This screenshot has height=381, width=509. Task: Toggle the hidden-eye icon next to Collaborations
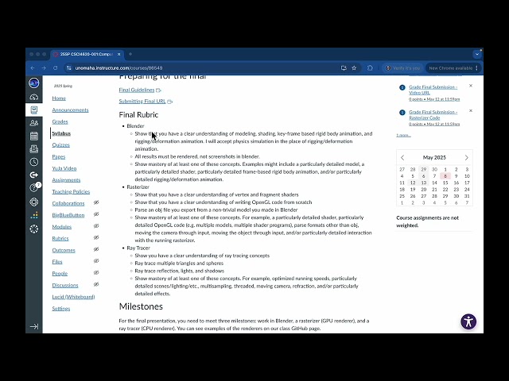[x=96, y=202]
